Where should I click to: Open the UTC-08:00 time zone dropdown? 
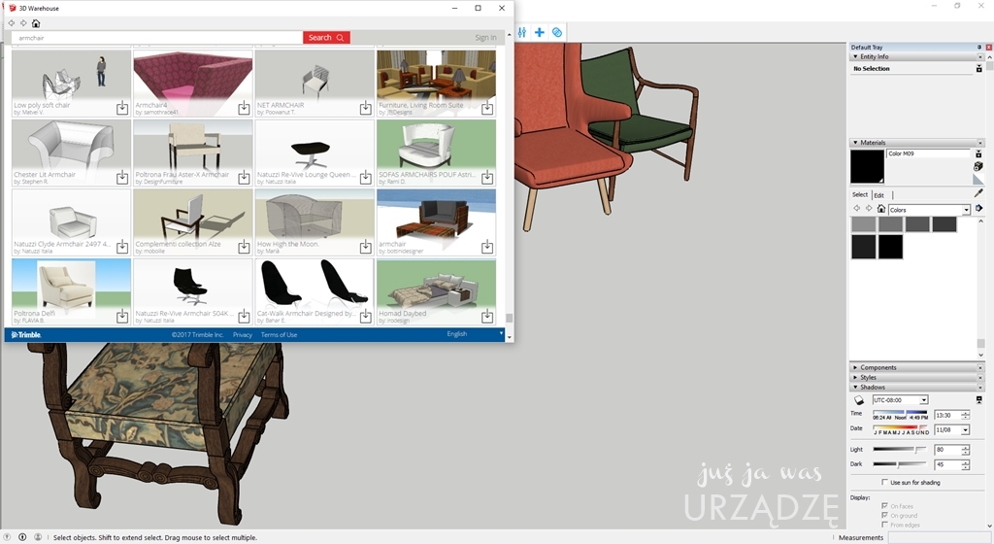click(924, 400)
